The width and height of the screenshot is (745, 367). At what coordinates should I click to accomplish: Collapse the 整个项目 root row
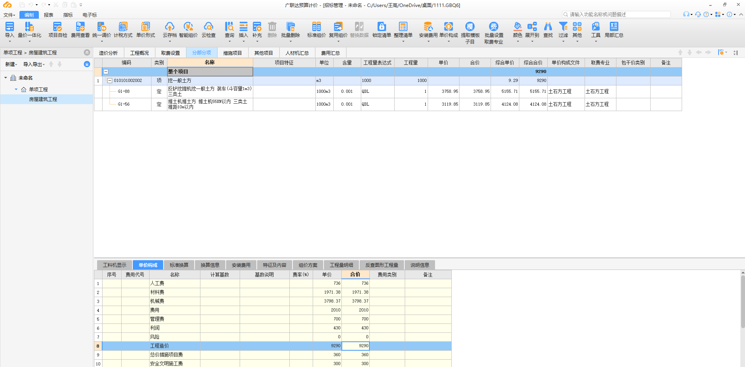106,71
